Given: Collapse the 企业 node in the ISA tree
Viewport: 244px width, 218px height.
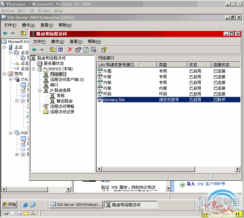Looking at the screenshot, I should (4, 47).
